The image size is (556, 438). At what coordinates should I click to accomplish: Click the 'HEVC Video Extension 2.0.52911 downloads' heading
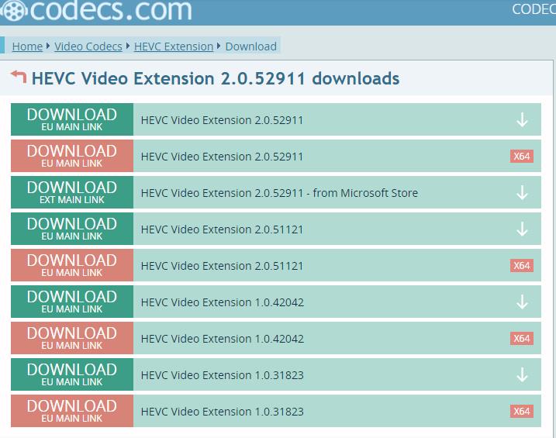[x=216, y=78]
